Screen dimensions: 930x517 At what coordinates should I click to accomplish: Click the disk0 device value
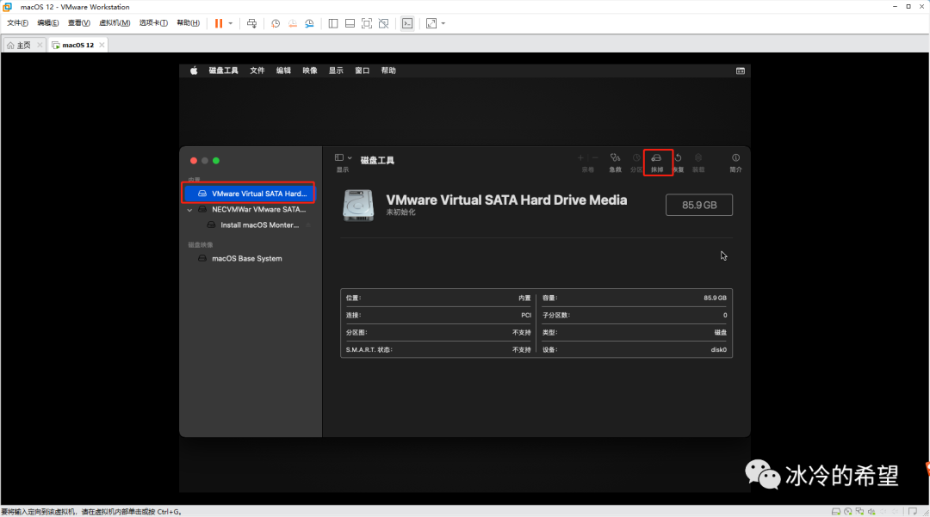coord(718,350)
